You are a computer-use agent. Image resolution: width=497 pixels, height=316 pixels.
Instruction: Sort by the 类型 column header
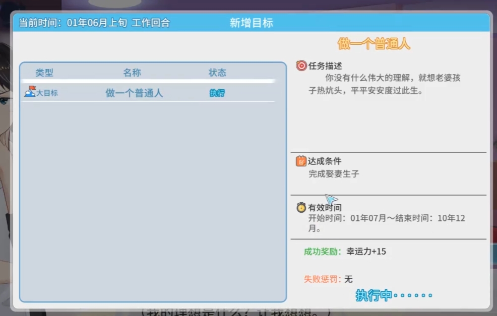(x=44, y=72)
